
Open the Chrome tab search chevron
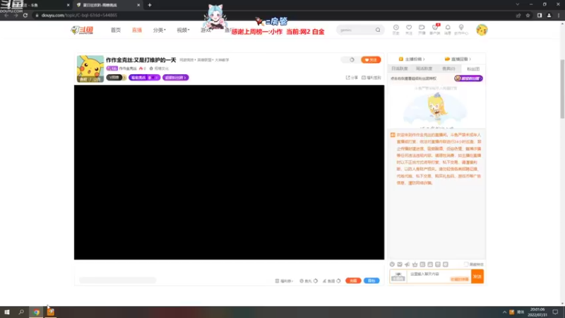pos(518,5)
